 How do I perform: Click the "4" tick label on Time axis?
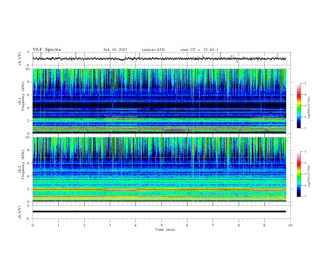coord(135,225)
